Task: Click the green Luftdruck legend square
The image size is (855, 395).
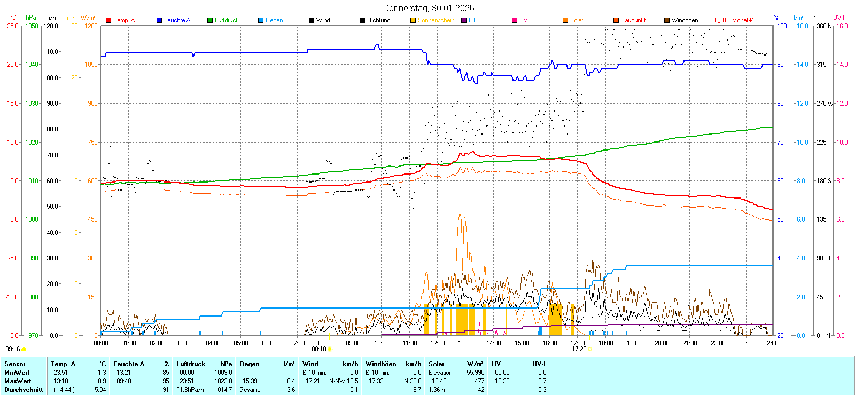Action: point(210,20)
